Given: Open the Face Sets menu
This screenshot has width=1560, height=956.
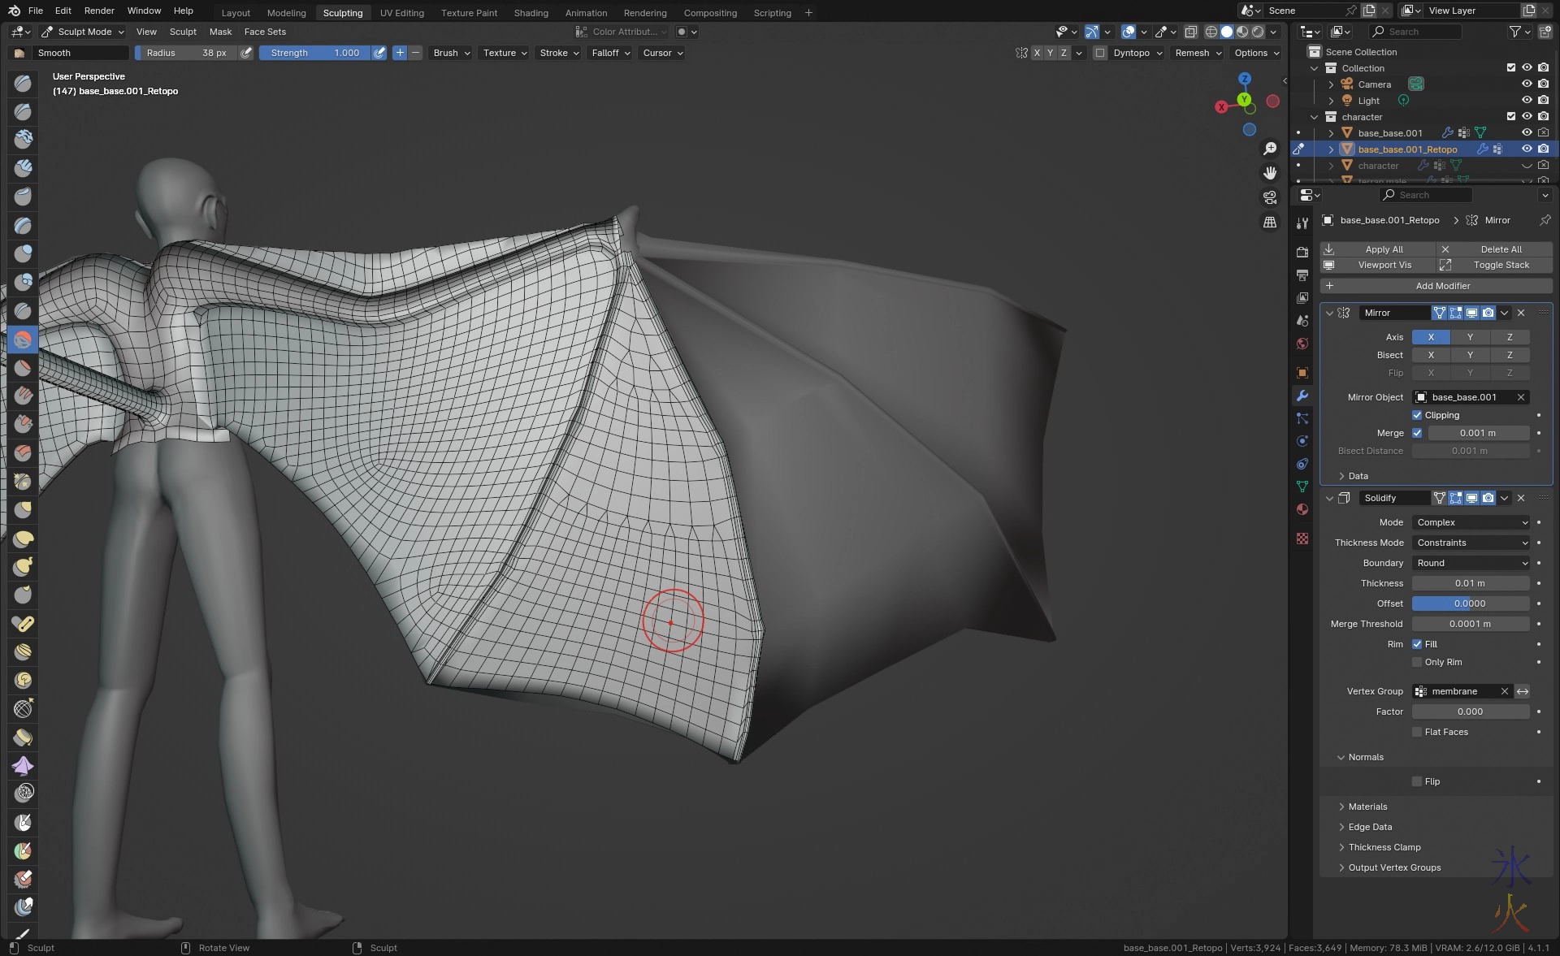Looking at the screenshot, I should 265,32.
